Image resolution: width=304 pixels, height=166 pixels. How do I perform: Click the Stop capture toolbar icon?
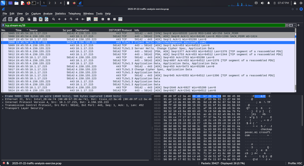(10, 19)
